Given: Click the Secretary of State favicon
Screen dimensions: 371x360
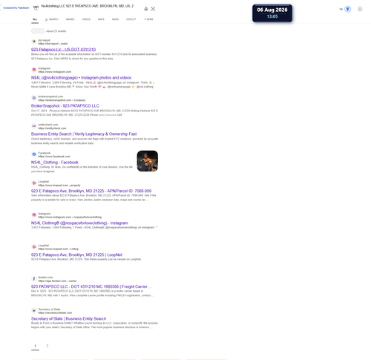Looking at the screenshot, I should [x=34, y=311].
